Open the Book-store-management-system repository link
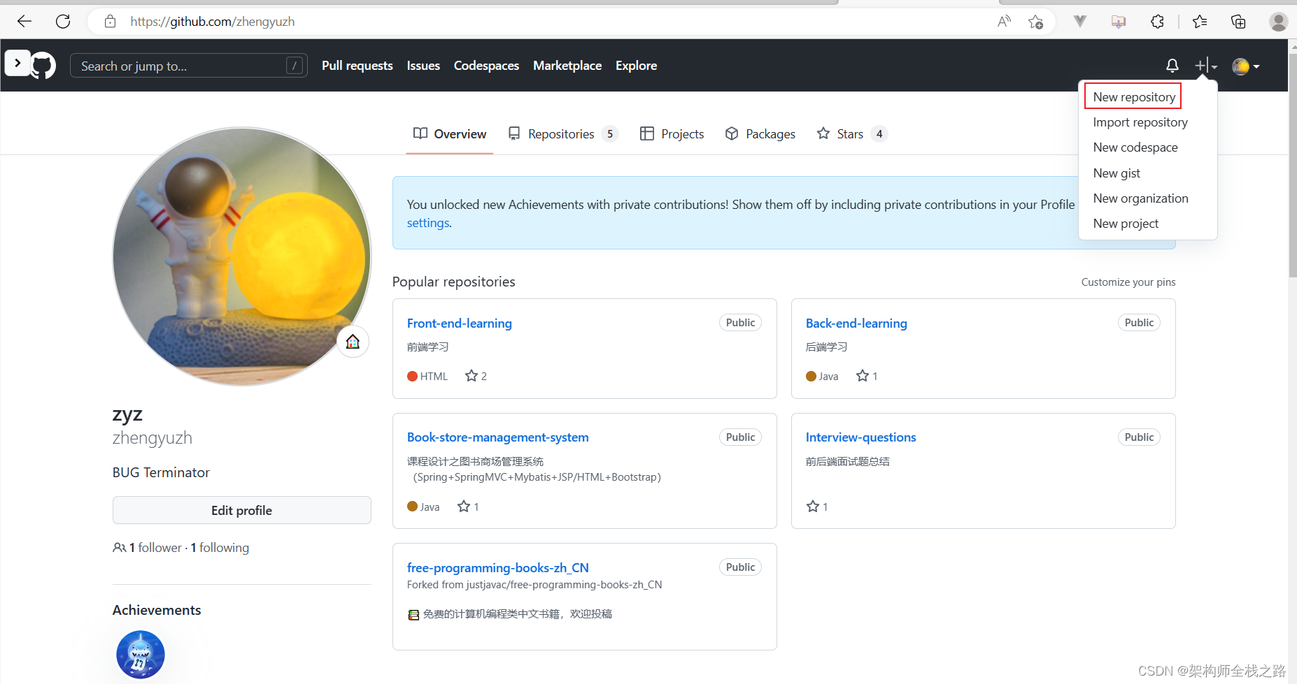Screen dimensions: 1297x684 tap(497, 437)
